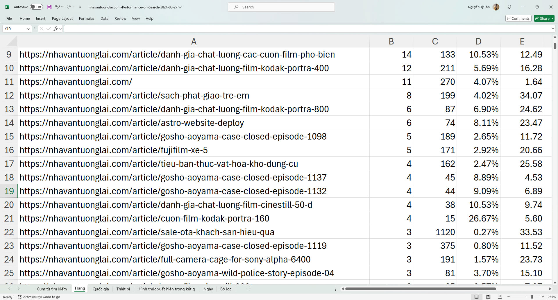This screenshot has width=558, height=300.
Task: Switch to Cụm từ tìm kiếm sheet
Action: pyautogui.click(x=52, y=289)
